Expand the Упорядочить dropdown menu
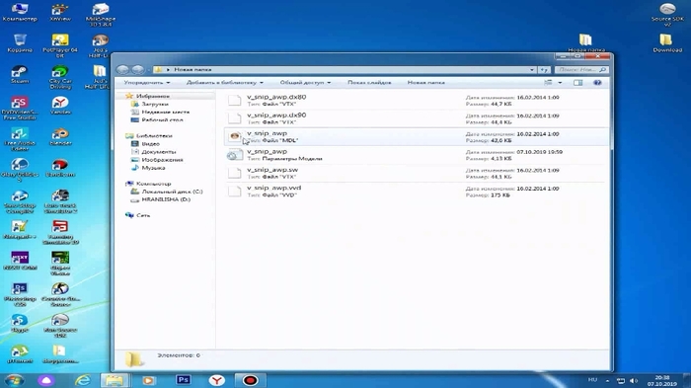The height and width of the screenshot is (388, 691). click(x=146, y=83)
